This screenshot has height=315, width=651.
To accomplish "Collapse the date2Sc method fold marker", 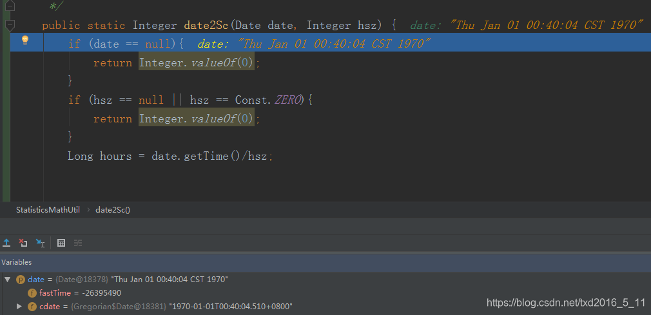I will (10, 25).
